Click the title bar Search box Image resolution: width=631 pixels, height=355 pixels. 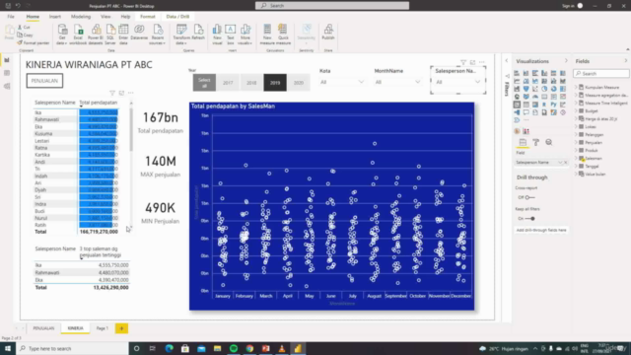(332, 6)
